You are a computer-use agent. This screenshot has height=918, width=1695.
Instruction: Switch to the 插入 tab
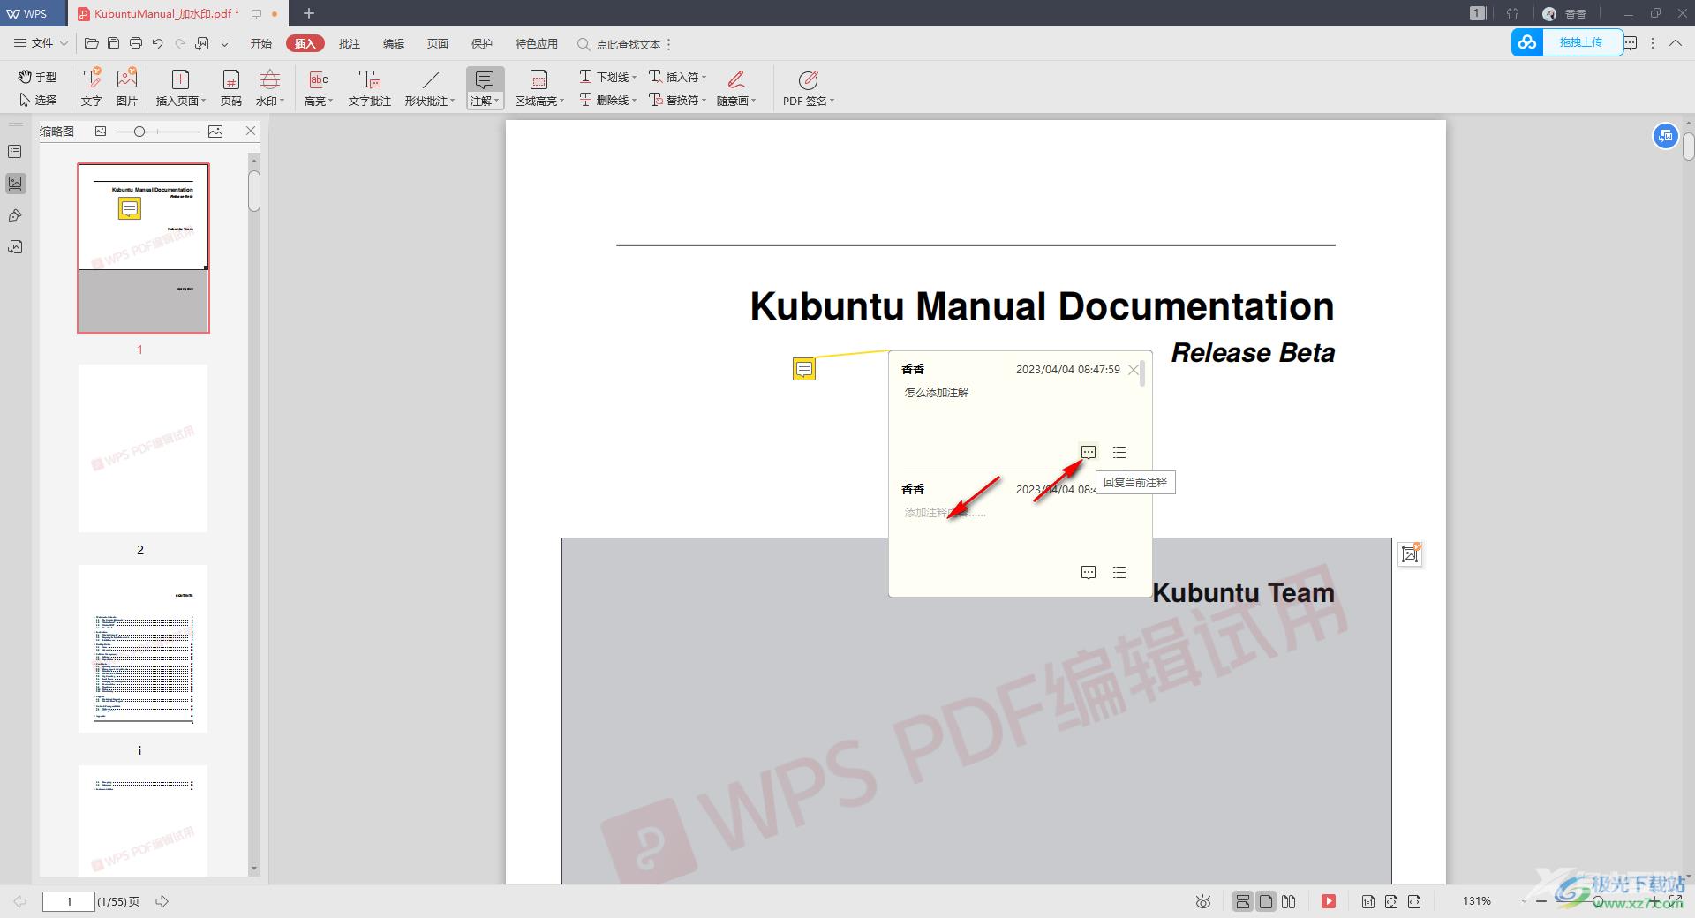coord(305,43)
